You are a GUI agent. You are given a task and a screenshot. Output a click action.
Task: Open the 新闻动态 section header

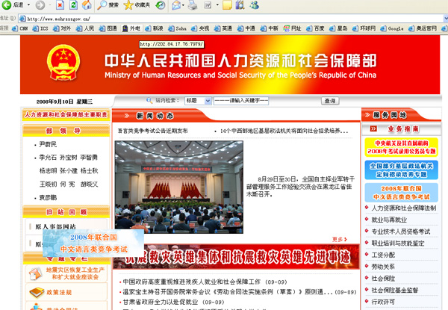click(x=155, y=116)
